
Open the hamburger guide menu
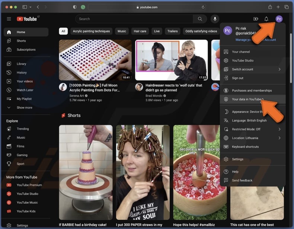[x=9, y=19]
